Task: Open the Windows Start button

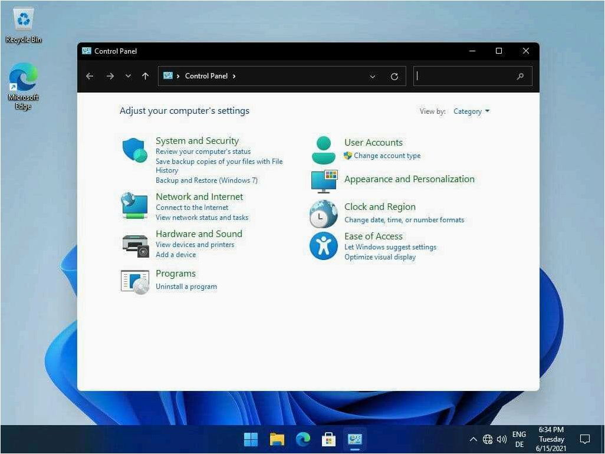Action: 251,439
